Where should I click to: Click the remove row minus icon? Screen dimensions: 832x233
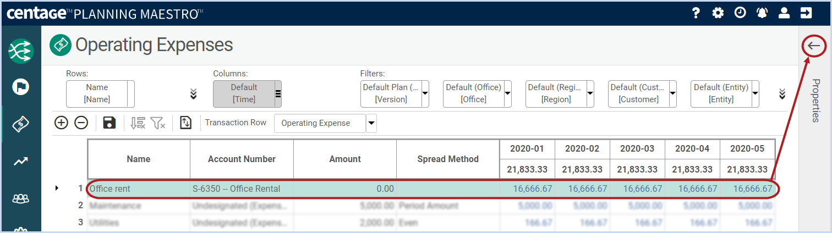coord(81,123)
